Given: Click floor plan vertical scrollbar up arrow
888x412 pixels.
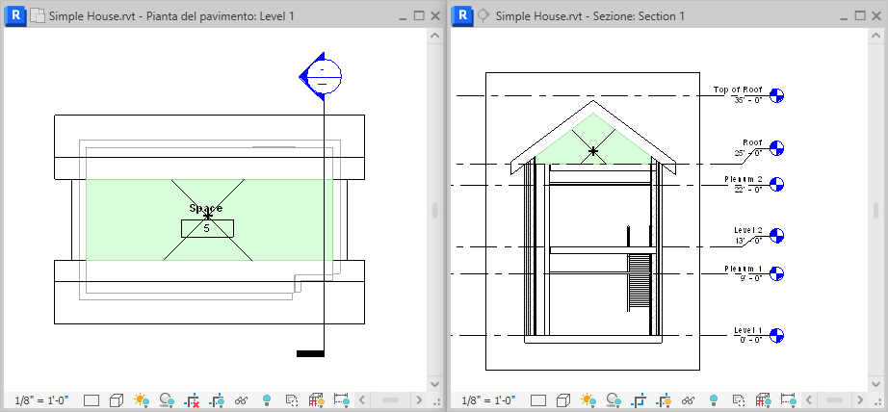Looking at the screenshot, I should click(x=435, y=36).
